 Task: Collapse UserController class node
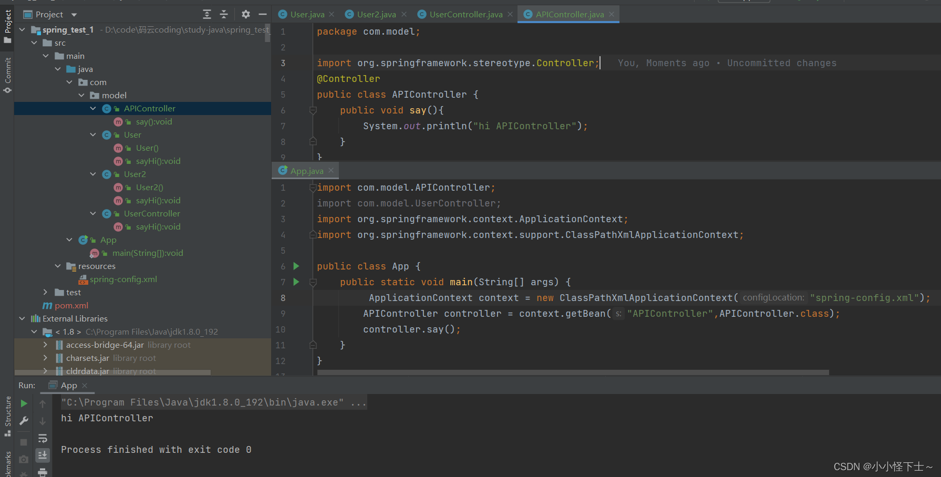[x=93, y=213]
